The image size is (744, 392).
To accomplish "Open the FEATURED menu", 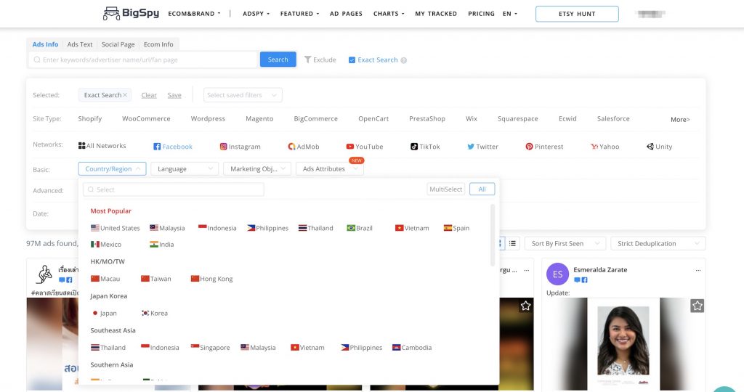I will (299, 14).
